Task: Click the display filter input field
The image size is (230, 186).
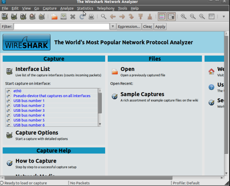Action: coord(62,27)
